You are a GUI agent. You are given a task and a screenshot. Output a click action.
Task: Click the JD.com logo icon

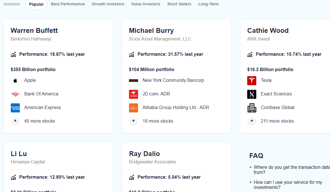click(134, 94)
